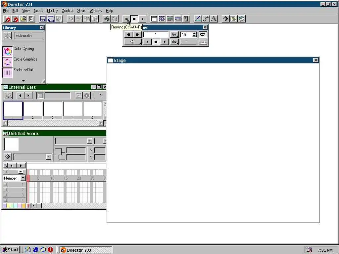Screen dimensions: 339x254
Task: Click the Cast Member Script button
Action: click(78, 96)
